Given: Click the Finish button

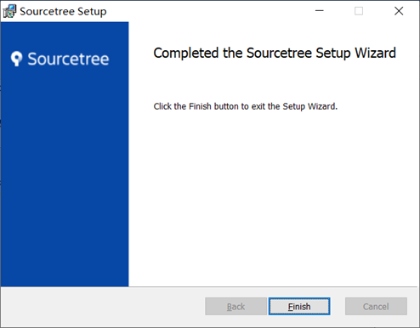Looking at the screenshot, I should pos(299,306).
